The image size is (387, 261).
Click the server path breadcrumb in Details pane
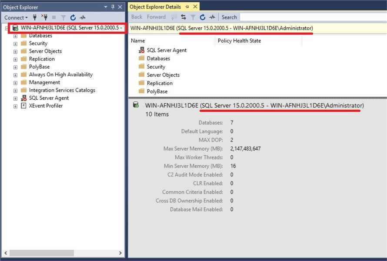coord(222,28)
